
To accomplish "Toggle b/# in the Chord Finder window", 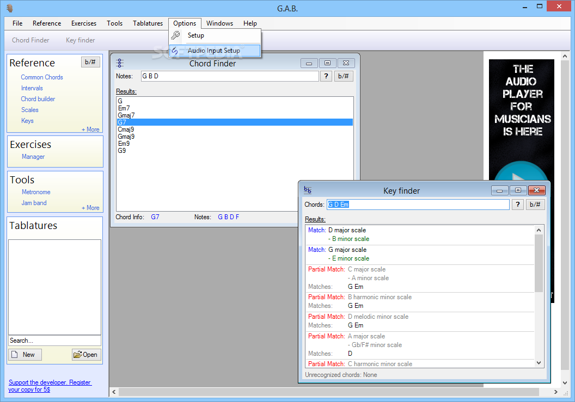I will tap(344, 76).
